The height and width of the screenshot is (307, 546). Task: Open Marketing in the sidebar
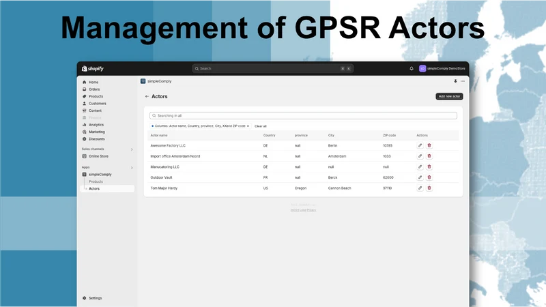point(97,132)
